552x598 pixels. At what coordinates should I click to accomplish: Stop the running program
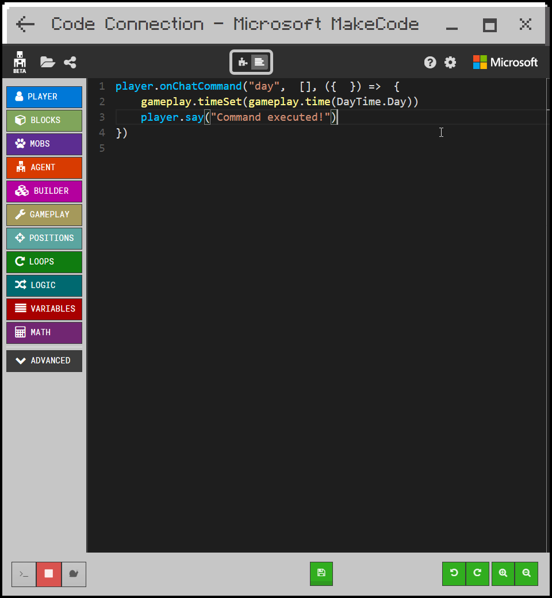click(49, 574)
